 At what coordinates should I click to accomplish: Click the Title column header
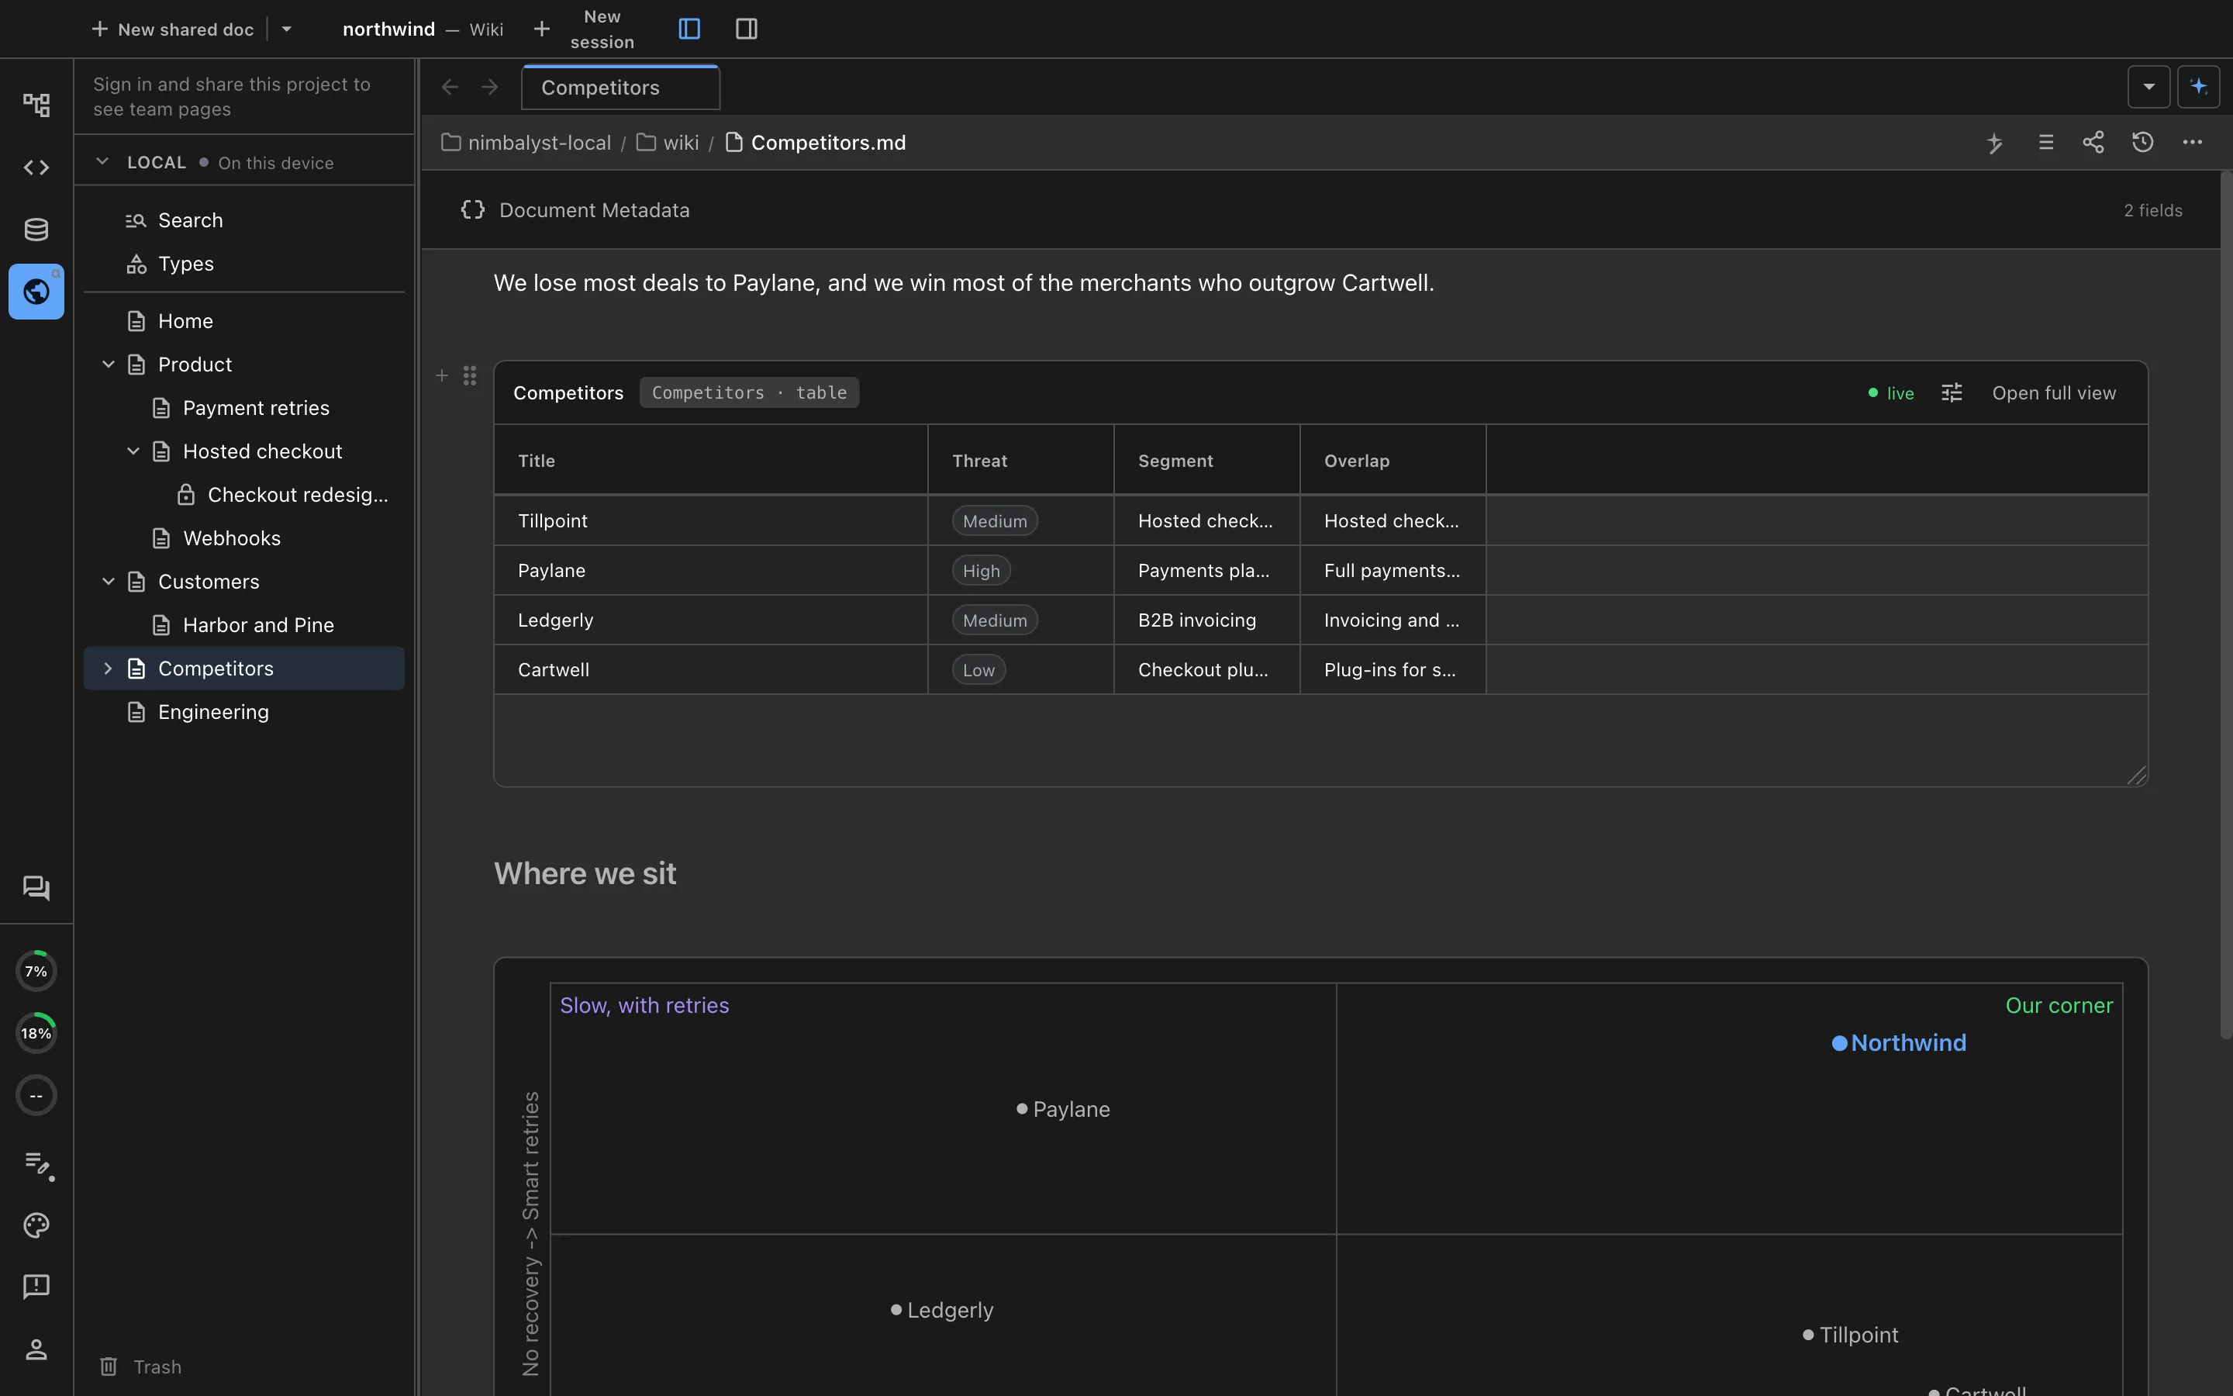[712, 460]
